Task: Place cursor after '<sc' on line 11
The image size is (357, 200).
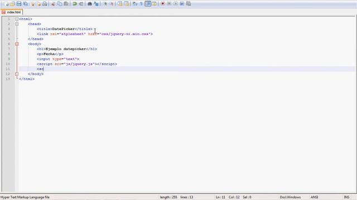Action: coord(44,69)
